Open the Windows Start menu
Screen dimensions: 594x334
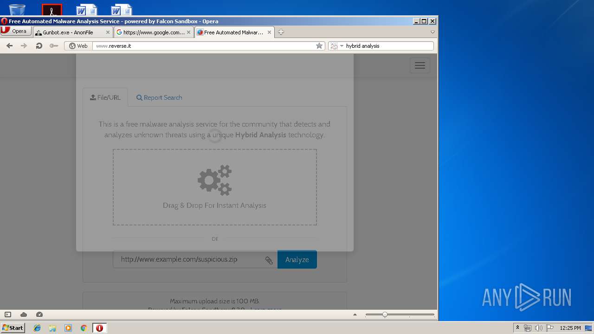13,328
